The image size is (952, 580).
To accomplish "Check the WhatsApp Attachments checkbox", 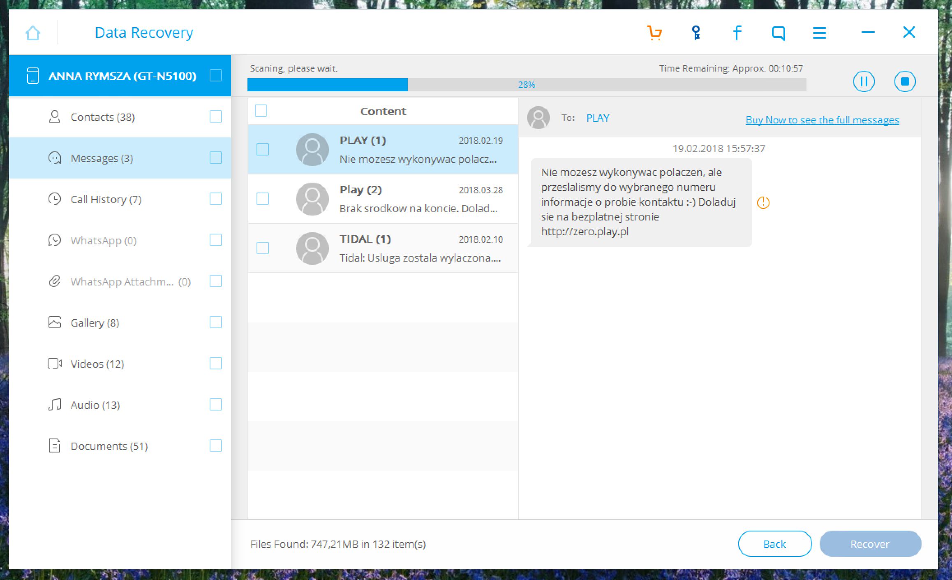I will tap(216, 281).
